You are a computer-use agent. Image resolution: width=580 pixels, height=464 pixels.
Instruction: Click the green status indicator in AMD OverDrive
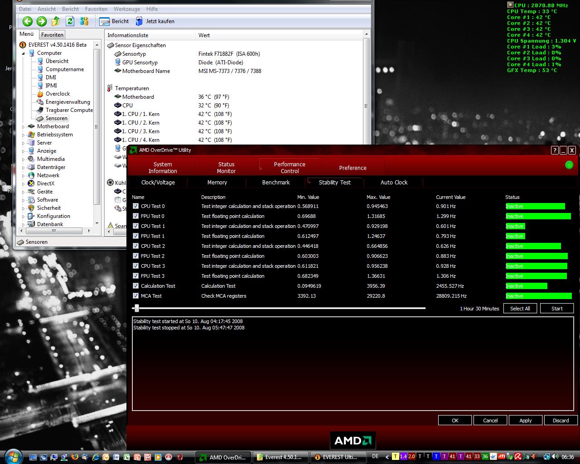(569, 165)
